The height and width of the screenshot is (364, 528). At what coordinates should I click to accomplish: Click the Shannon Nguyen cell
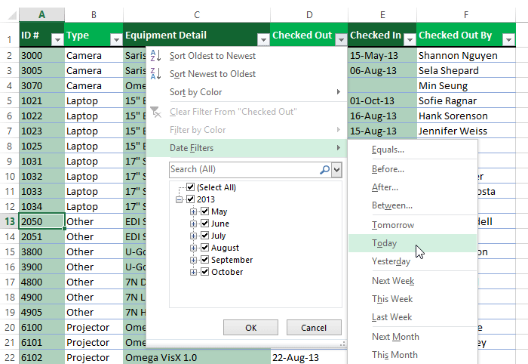pos(466,55)
